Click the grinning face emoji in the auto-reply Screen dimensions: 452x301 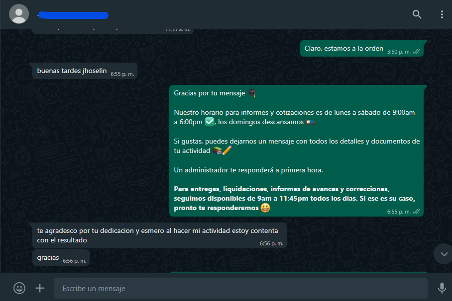[x=265, y=208]
